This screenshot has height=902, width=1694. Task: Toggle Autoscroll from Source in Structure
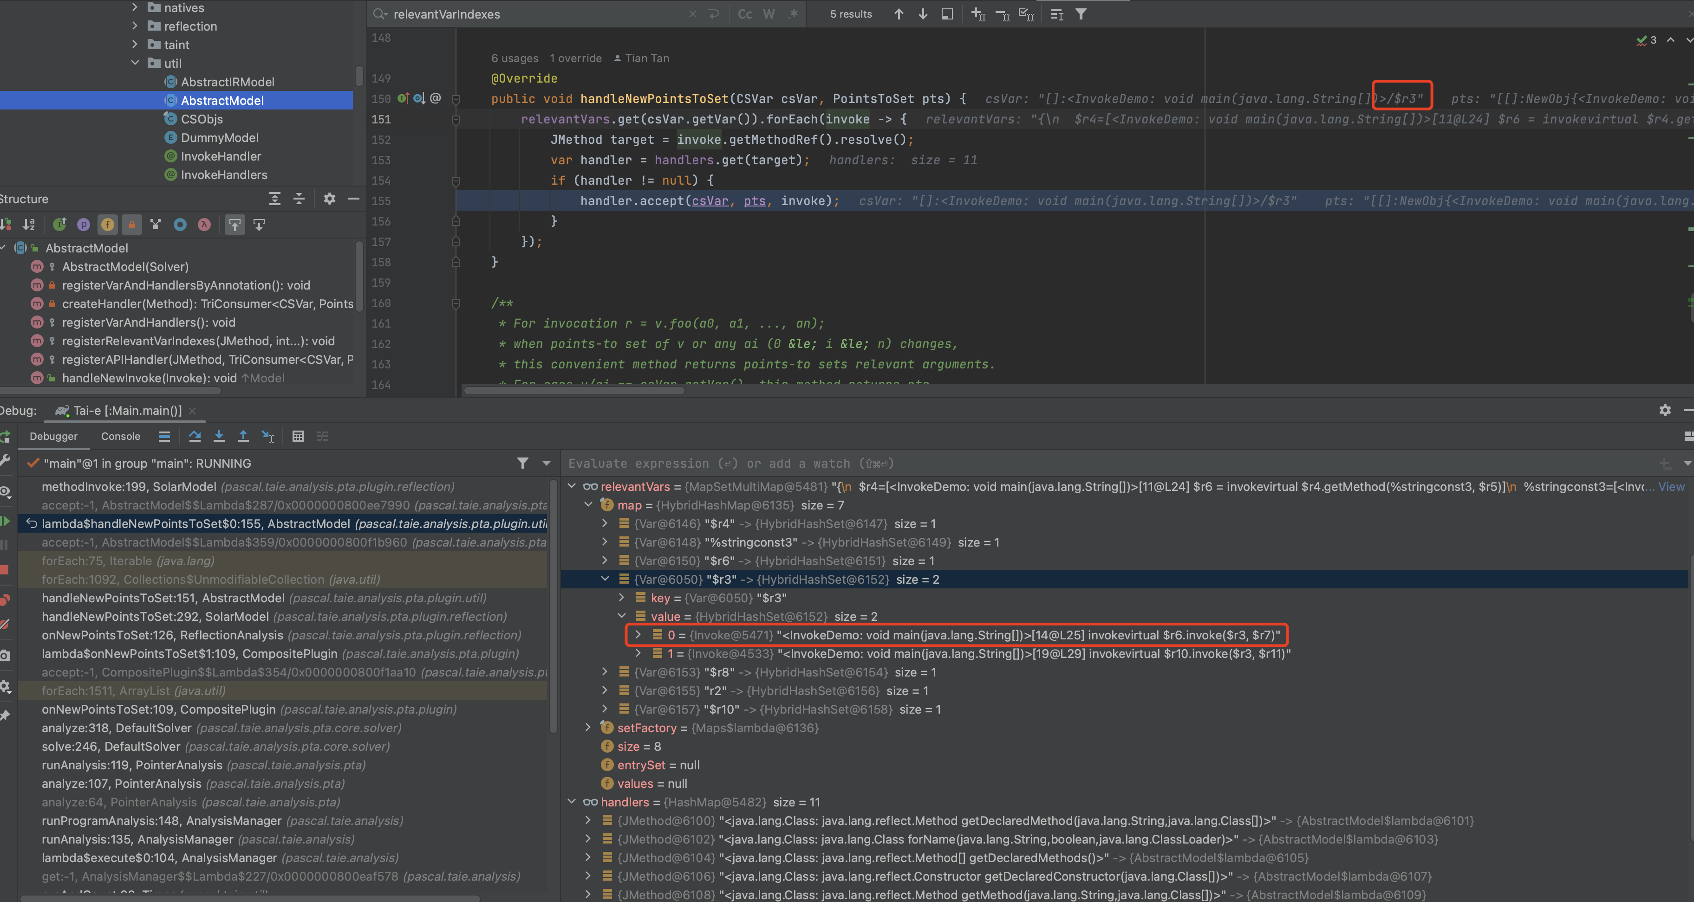pyautogui.click(x=259, y=225)
